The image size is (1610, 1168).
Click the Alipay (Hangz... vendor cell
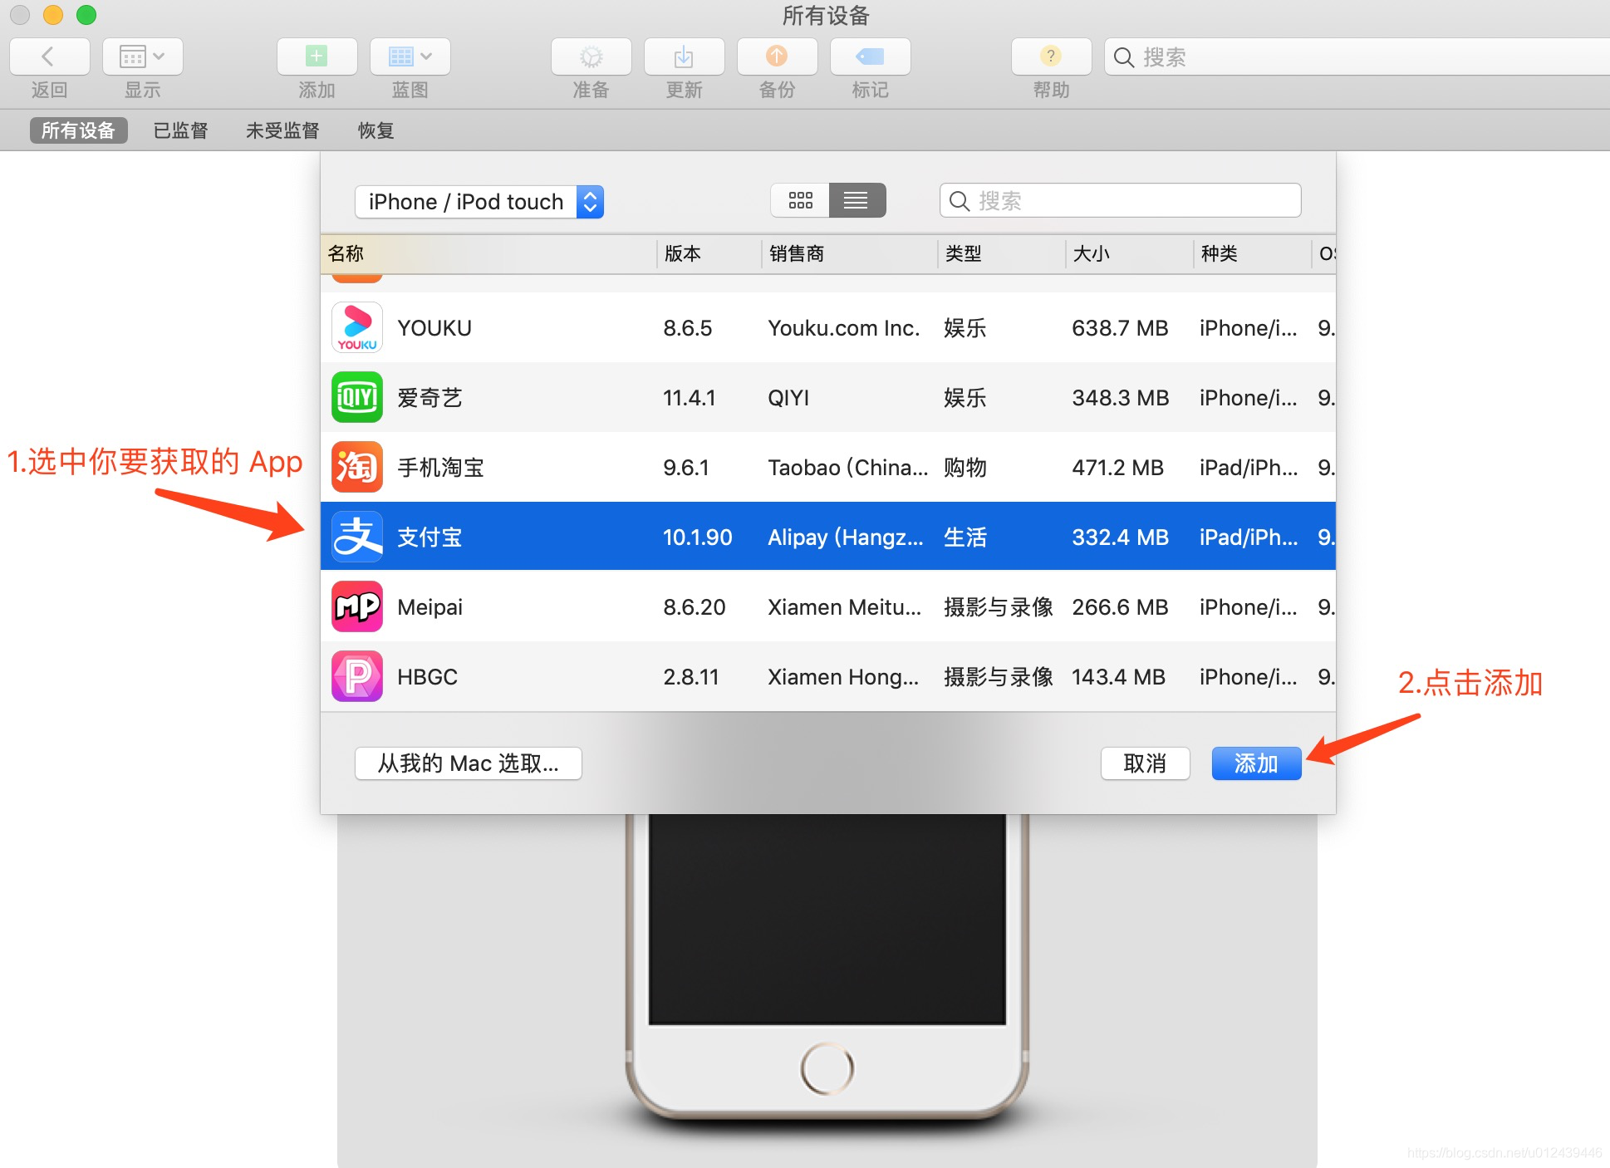(845, 537)
